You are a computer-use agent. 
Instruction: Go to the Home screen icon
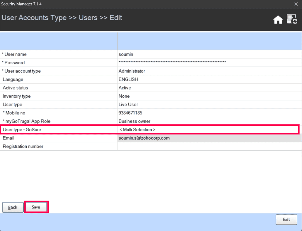point(278,20)
